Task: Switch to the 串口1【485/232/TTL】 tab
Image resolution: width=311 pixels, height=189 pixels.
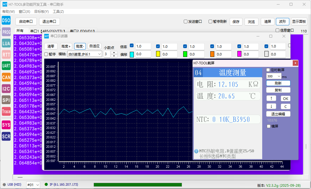Action: [48, 31]
